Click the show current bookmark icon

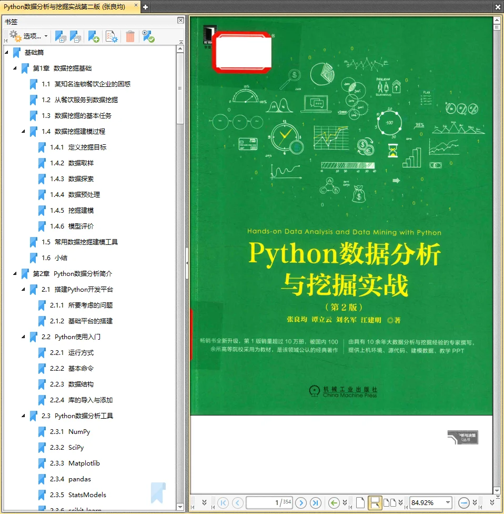(148, 36)
